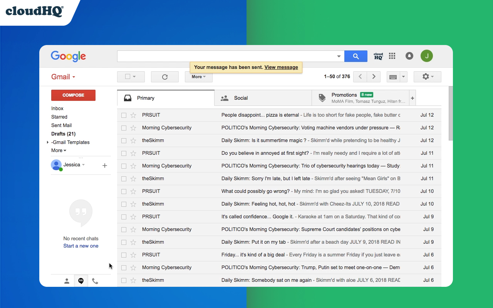The width and height of the screenshot is (493, 308).
Task: Star the PRSUIT email from Jul 12
Action: (x=133, y=115)
